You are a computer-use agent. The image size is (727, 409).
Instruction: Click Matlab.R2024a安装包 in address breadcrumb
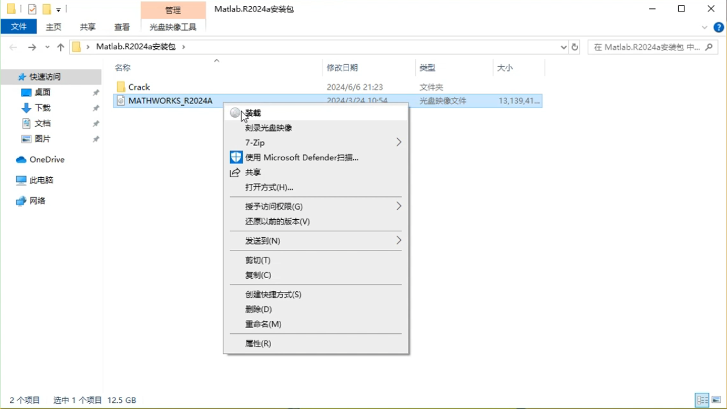click(136, 47)
